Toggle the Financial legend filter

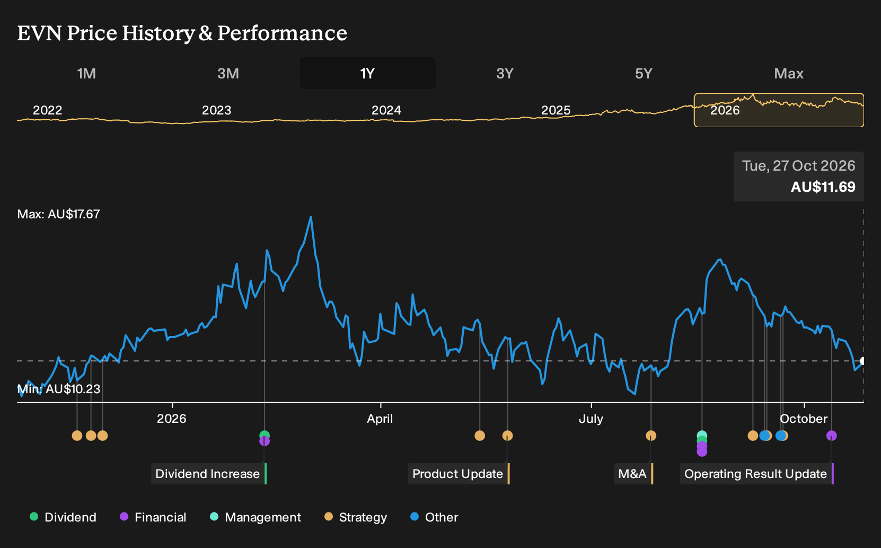click(x=153, y=517)
